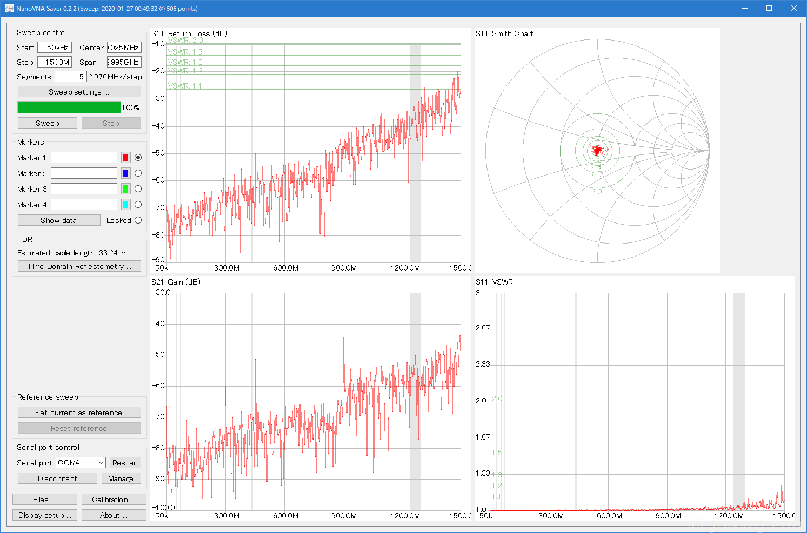Click the NanoVNA Saver app icon in title bar
Image resolution: width=807 pixels, height=533 pixels.
(9, 8)
